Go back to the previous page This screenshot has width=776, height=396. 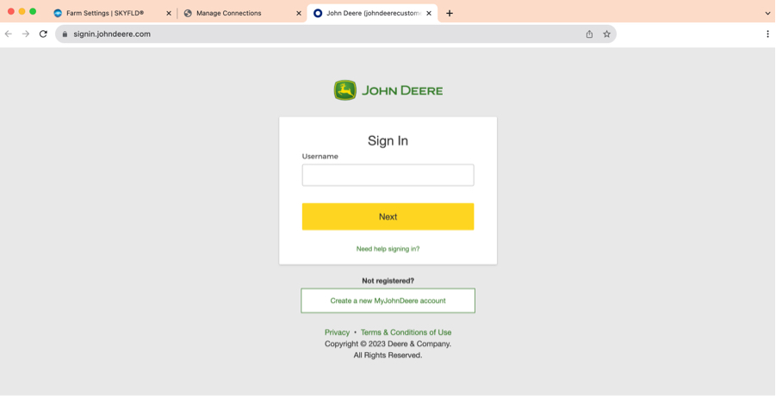(x=9, y=34)
